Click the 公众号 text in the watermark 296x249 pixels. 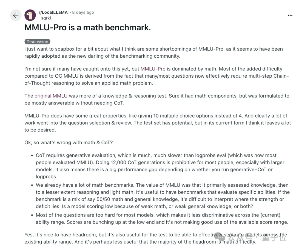[x=239, y=238]
